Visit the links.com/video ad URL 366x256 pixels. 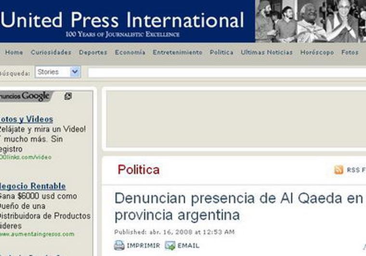pyautogui.click(x=26, y=157)
